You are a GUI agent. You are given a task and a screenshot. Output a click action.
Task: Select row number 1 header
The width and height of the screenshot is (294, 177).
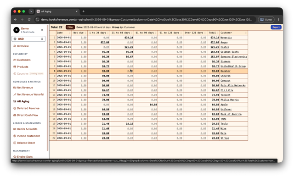(53, 38)
